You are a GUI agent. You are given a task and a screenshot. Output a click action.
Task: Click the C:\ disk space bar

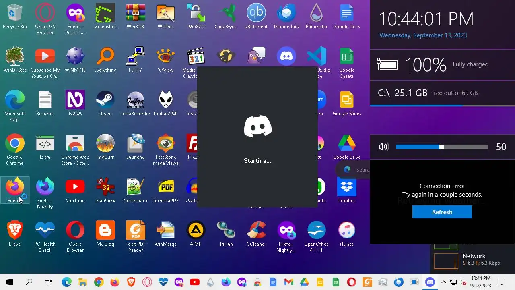442,106
